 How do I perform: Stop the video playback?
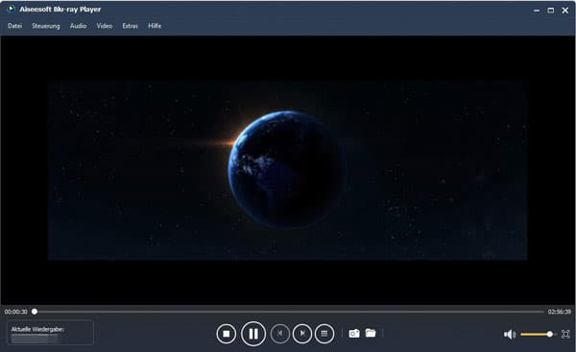coord(227,334)
